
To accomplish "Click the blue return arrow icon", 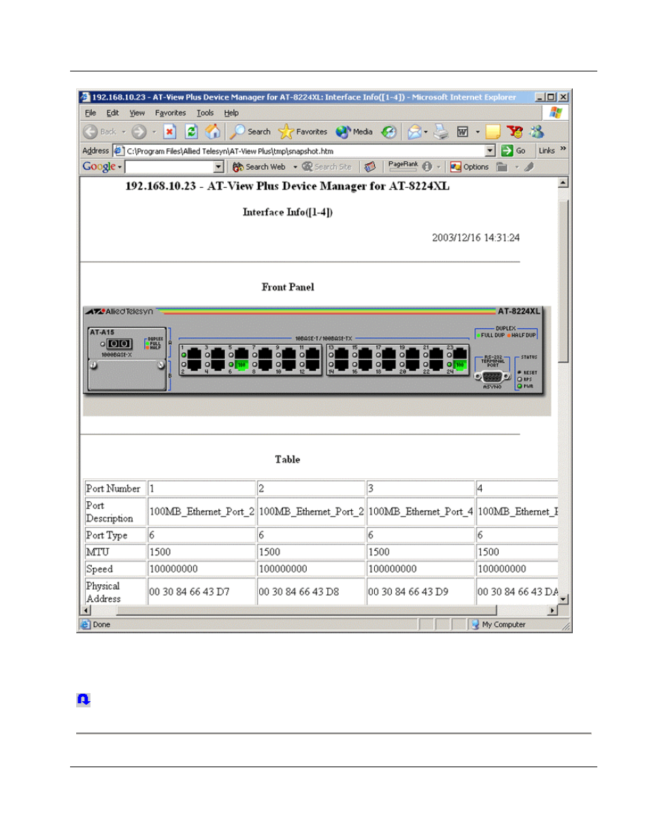I will click(x=83, y=699).
